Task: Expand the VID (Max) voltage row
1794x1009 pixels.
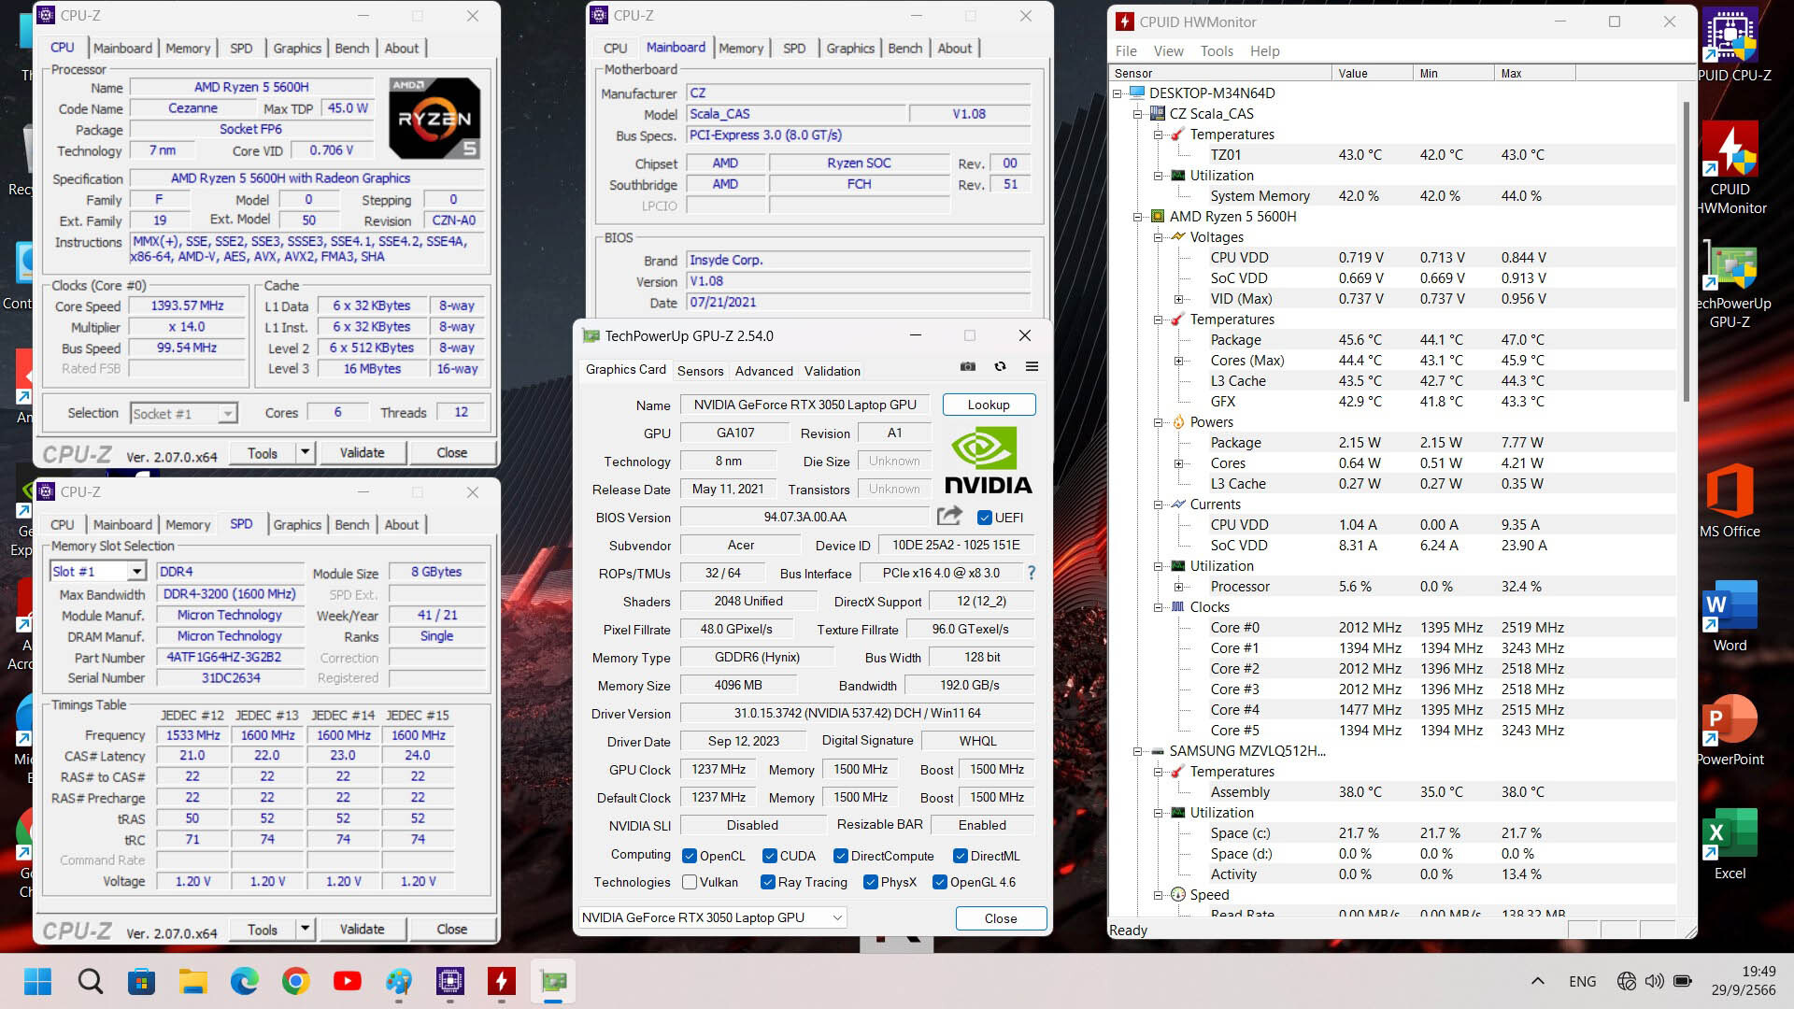Action: (1179, 299)
